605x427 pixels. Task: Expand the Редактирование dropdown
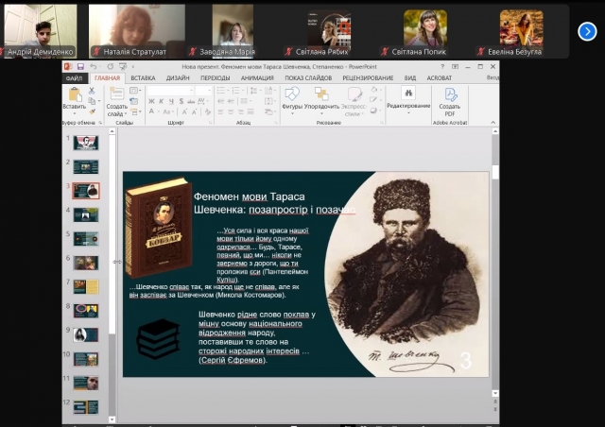[408, 98]
